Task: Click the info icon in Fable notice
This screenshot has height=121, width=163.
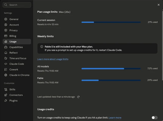Action: click(x=42, y=47)
